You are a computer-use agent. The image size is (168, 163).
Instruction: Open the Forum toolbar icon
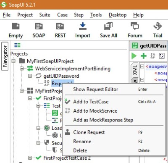point(135,26)
